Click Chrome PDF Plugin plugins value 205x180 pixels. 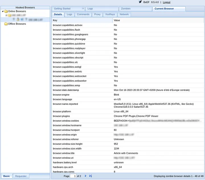click(136, 116)
